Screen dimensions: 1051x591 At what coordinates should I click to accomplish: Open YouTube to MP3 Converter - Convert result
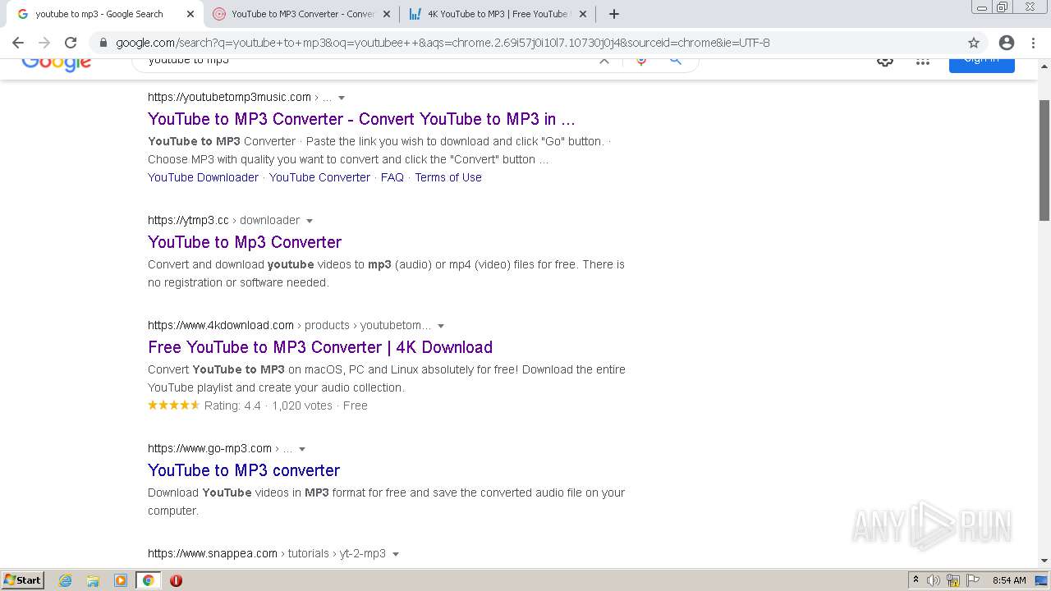coord(361,119)
